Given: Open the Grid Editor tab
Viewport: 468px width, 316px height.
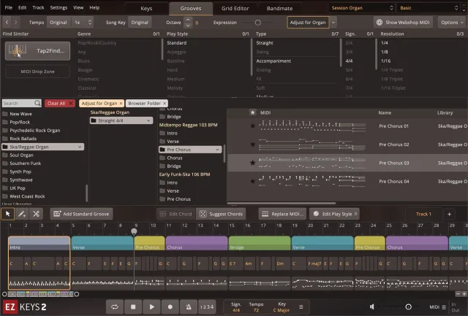Looking at the screenshot, I should [x=235, y=8].
